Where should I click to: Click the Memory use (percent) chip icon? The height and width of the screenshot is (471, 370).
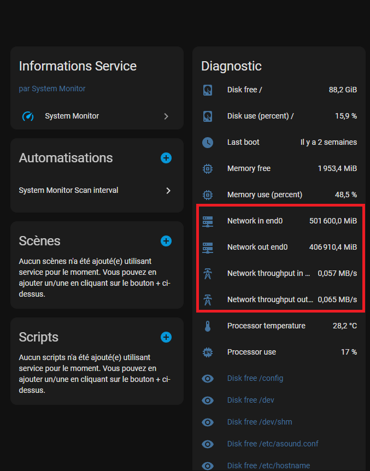pos(208,195)
